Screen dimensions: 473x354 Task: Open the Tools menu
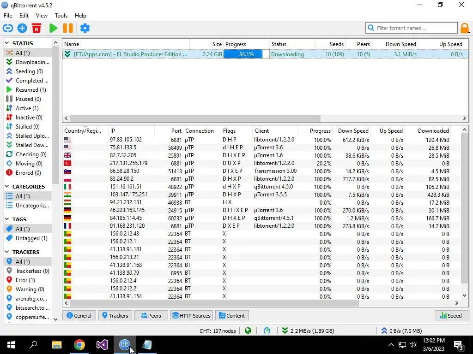pyautogui.click(x=61, y=16)
